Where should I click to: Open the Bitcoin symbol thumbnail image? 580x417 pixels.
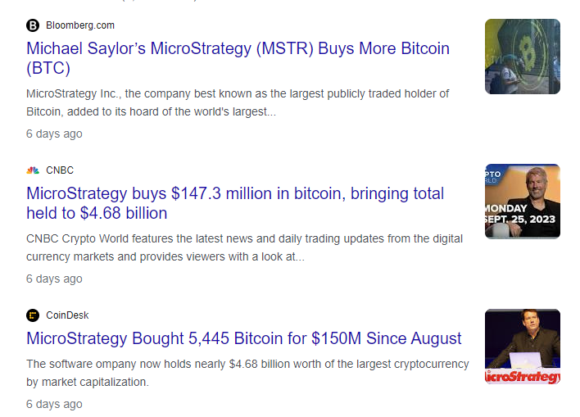[523, 57]
